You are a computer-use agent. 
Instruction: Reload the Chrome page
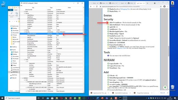pos(97,7)
